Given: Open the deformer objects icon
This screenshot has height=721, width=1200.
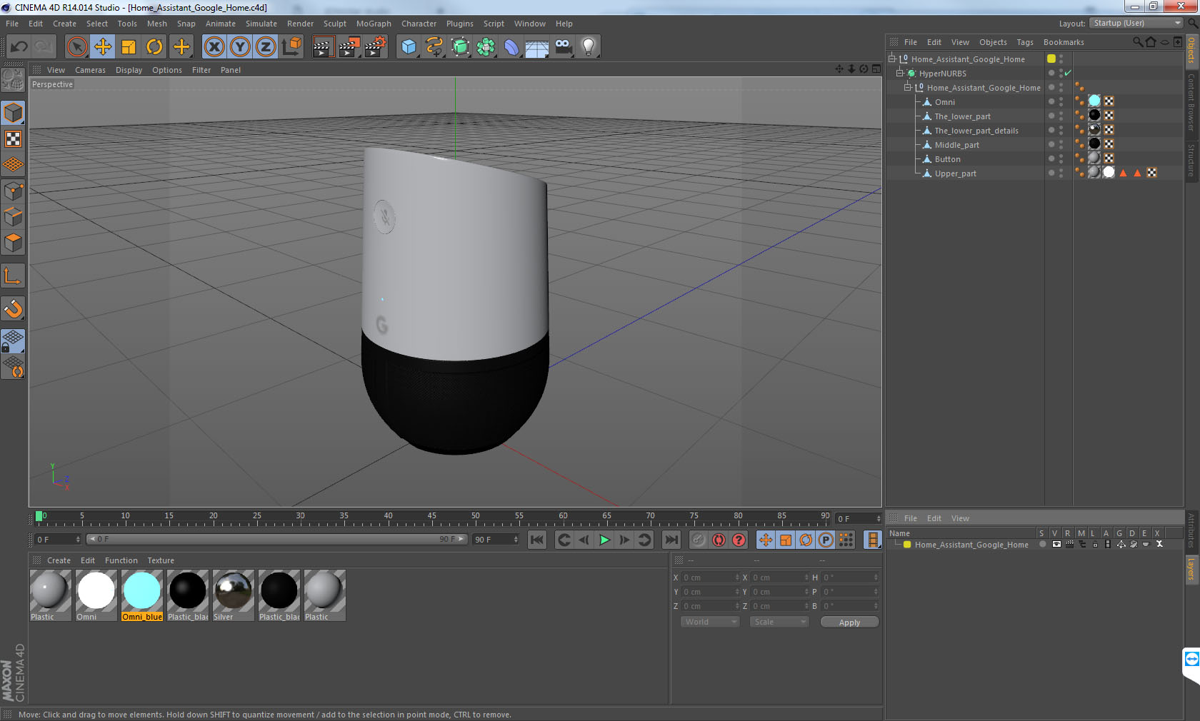Looking at the screenshot, I should click(511, 47).
